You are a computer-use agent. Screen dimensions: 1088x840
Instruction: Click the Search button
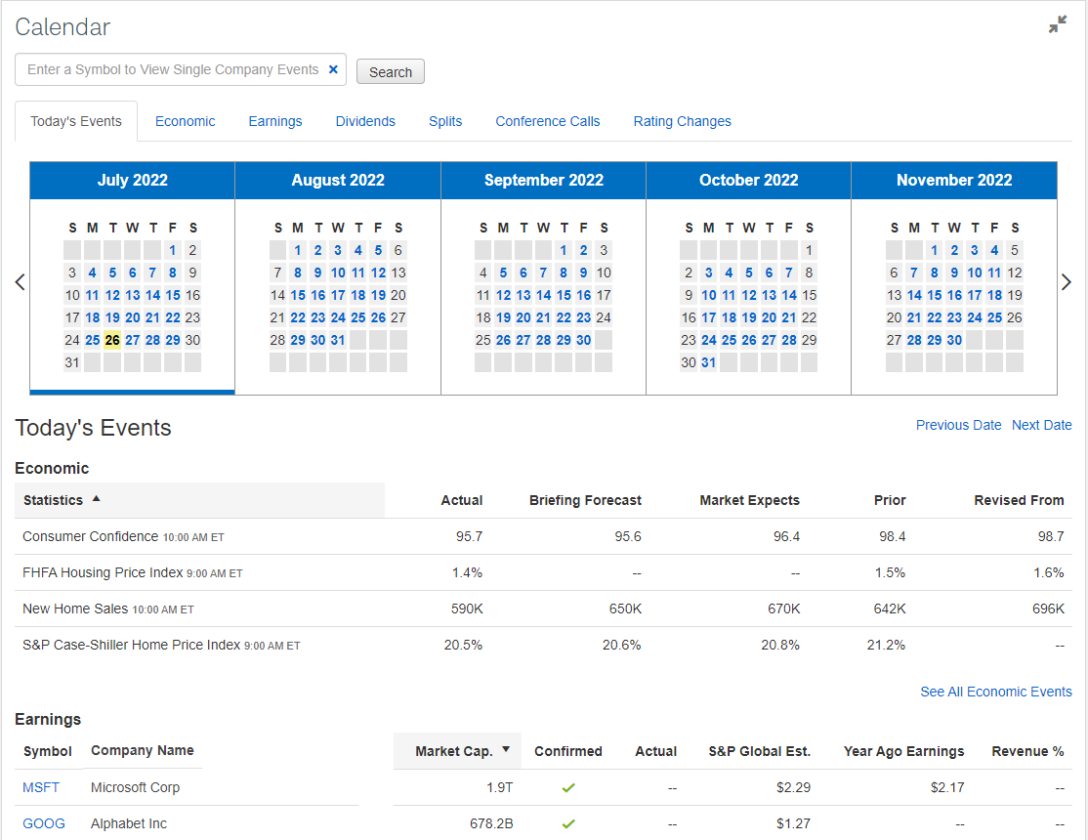[x=391, y=71]
